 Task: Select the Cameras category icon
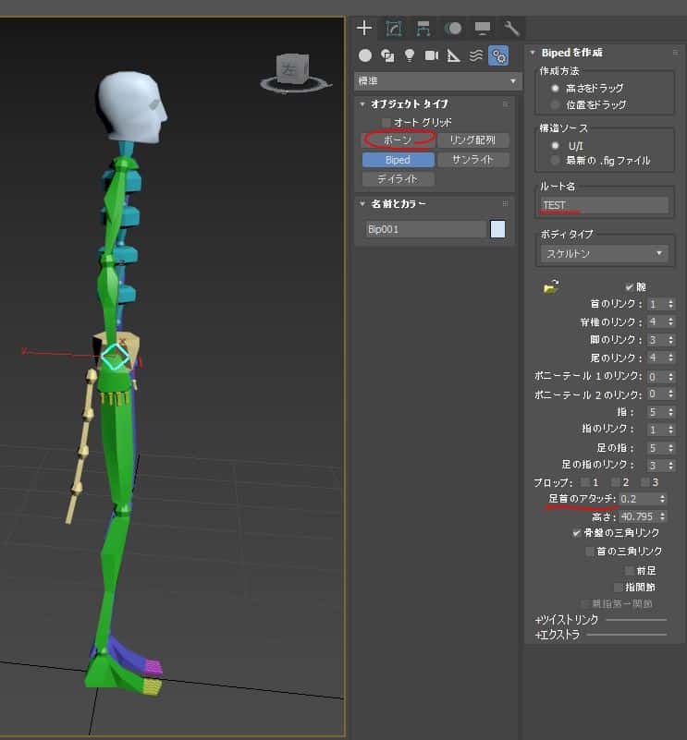pos(431,55)
